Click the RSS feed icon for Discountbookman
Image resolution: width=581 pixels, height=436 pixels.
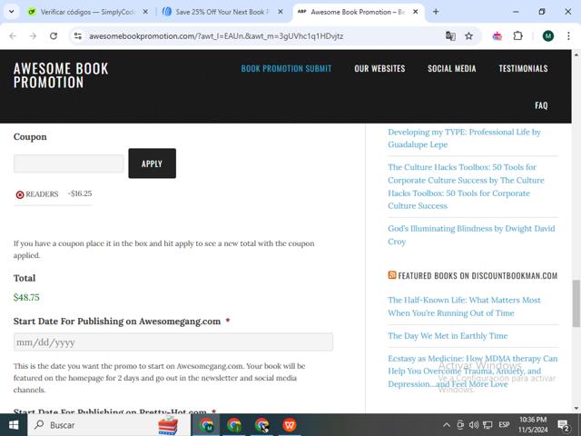pos(392,274)
